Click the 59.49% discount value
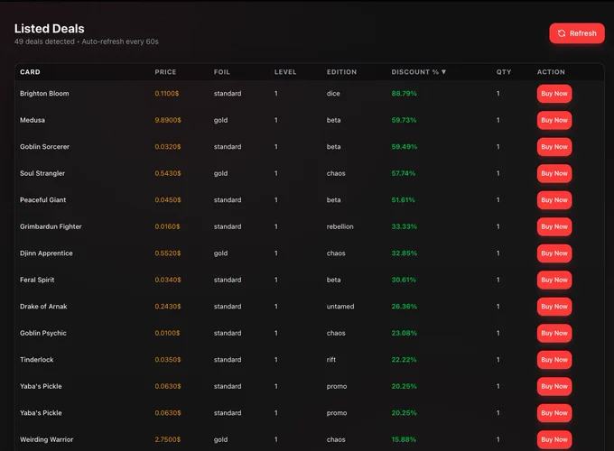Viewport: 614px width, 451px height. [x=405, y=147]
